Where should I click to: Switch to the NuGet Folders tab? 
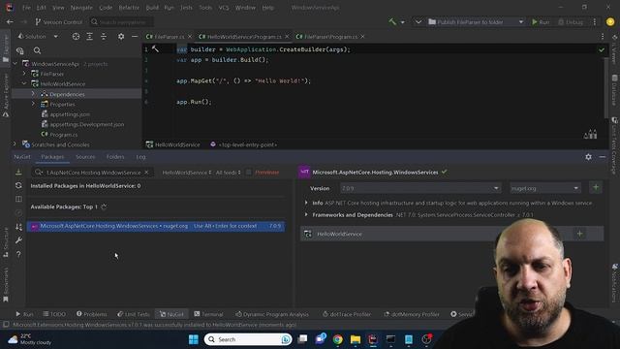(x=115, y=157)
